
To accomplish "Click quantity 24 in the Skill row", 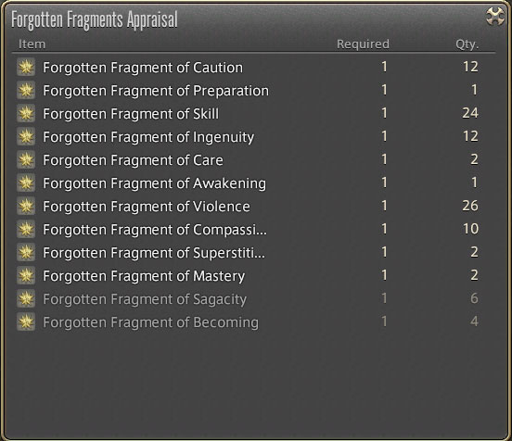I will click(470, 113).
